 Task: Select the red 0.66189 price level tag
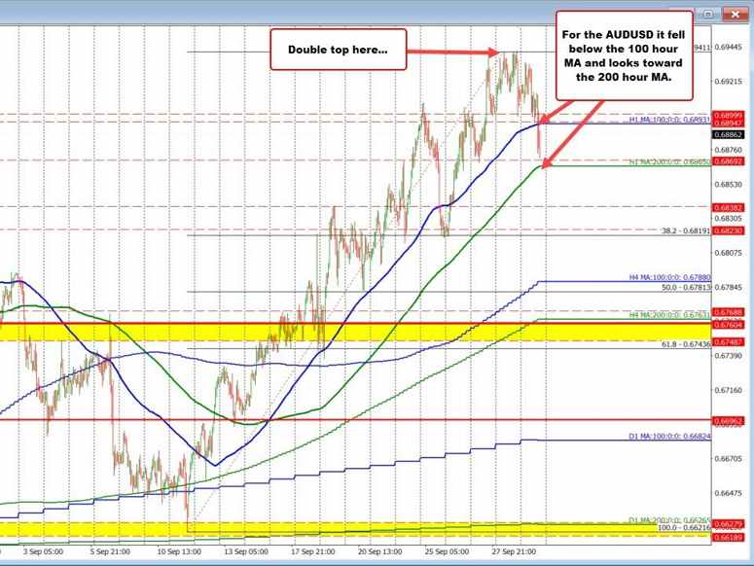pyautogui.click(x=729, y=537)
